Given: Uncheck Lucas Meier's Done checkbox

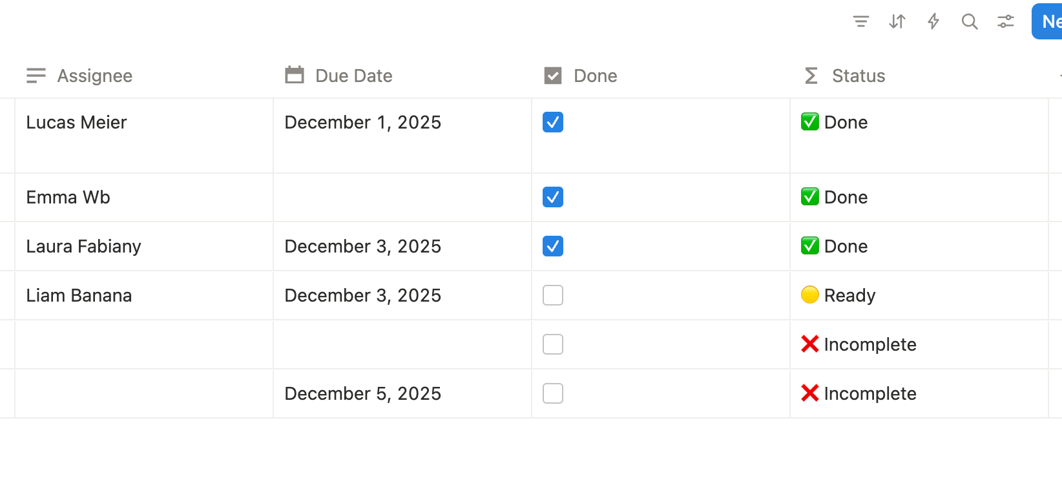Looking at the screenshot, I should 552,123.
